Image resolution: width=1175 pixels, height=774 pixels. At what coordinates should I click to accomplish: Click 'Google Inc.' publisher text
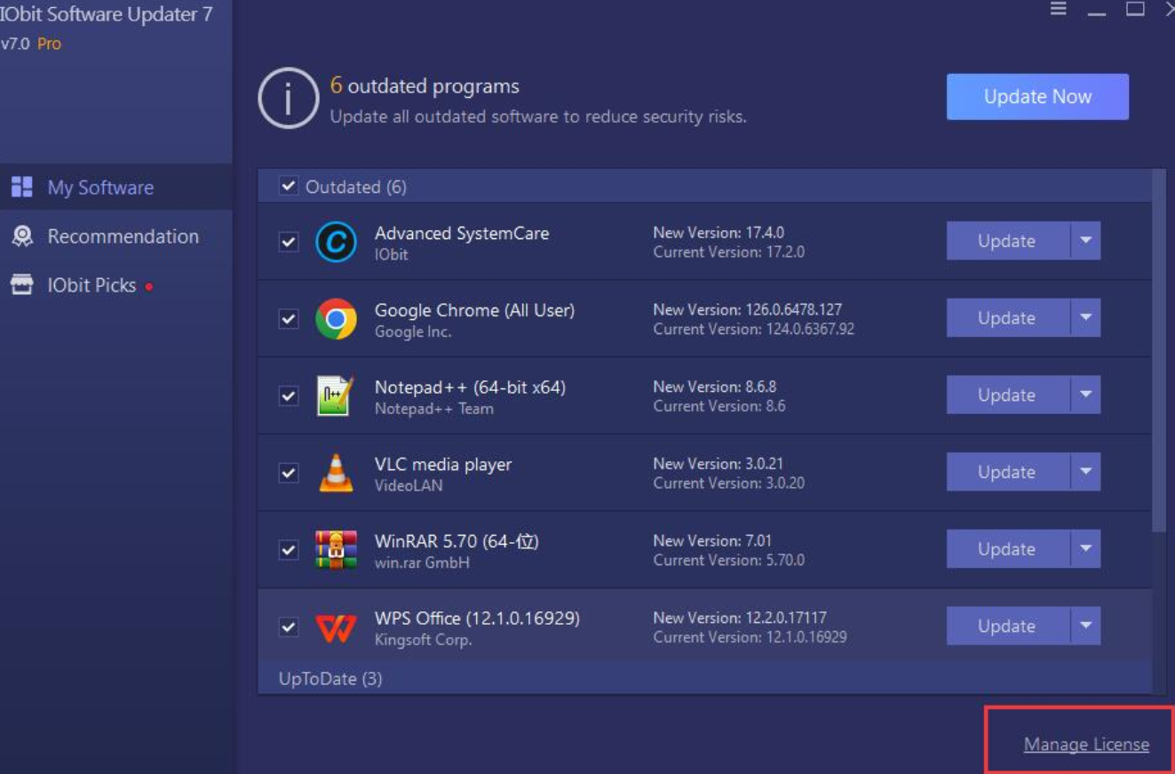(413, 331)
